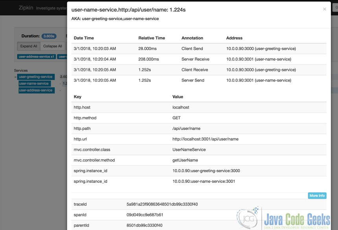Click the address in the Server Send row
Screen dimensions: 338x230
(x=259, y=80)
